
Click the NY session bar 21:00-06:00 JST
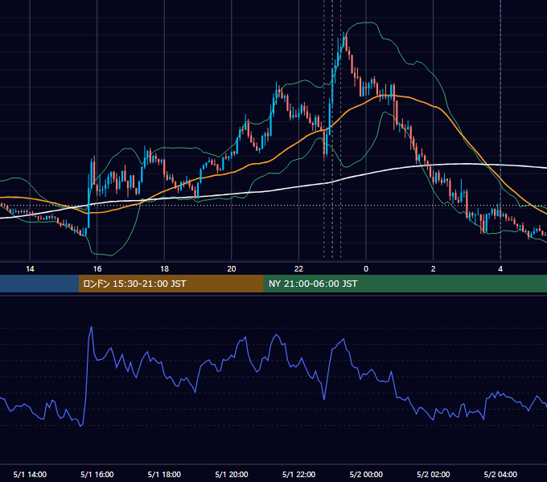tap(405, 284)
